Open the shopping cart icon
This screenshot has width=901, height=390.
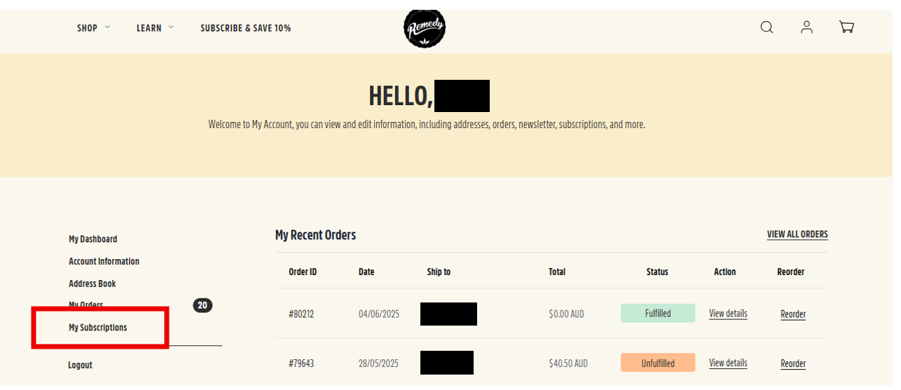pyautogui.click(x=846, y=27)
